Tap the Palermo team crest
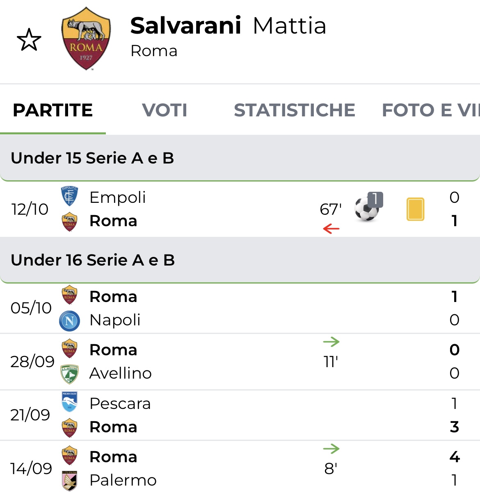Image resolution: width=480 pixels, height=495 pixels. coord(69,481)
